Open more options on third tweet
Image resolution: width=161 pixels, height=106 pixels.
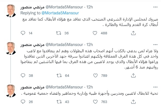pyautogui.click(x=155, y=87)
